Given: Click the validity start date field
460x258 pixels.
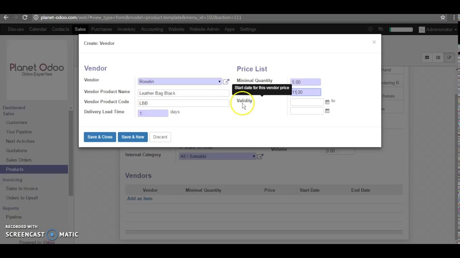Looking at the screenshot, I should pos(307,102).
